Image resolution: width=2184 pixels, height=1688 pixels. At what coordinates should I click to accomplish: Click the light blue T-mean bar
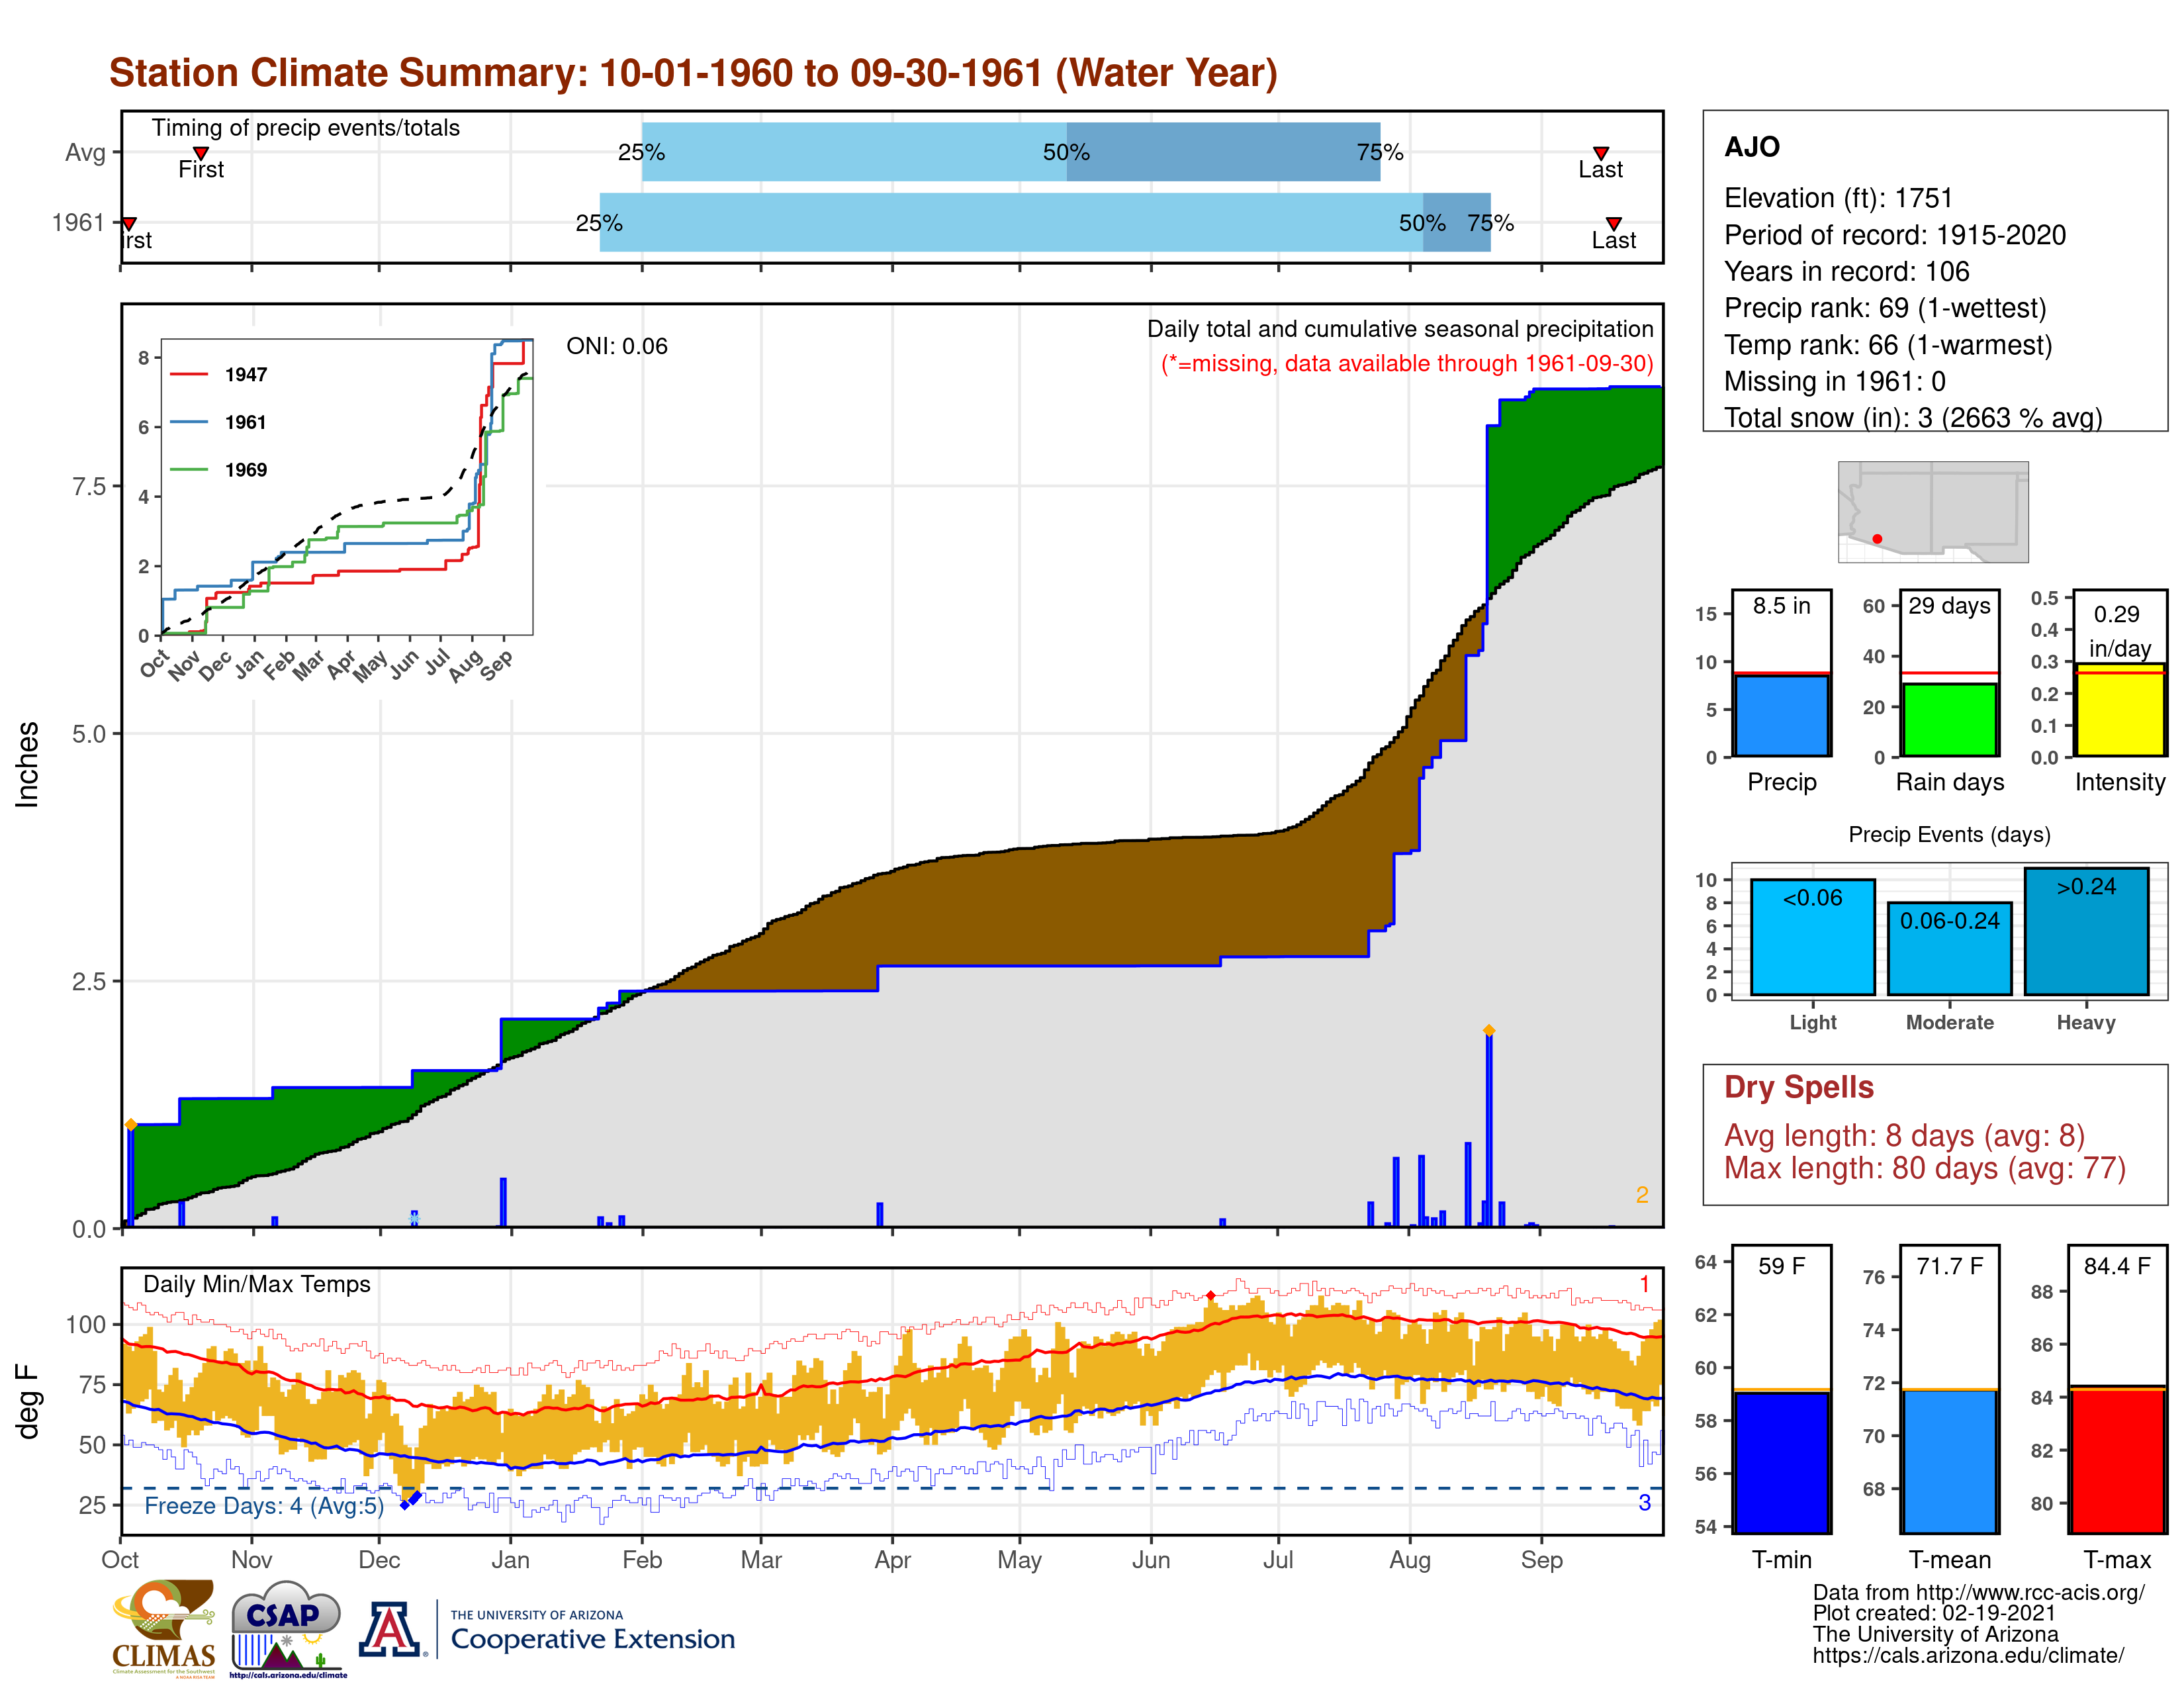click(x=1950, y=1461)
